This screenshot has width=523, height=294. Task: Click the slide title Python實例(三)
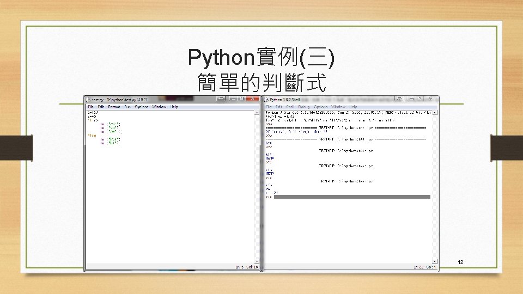[x=261, y=57]
